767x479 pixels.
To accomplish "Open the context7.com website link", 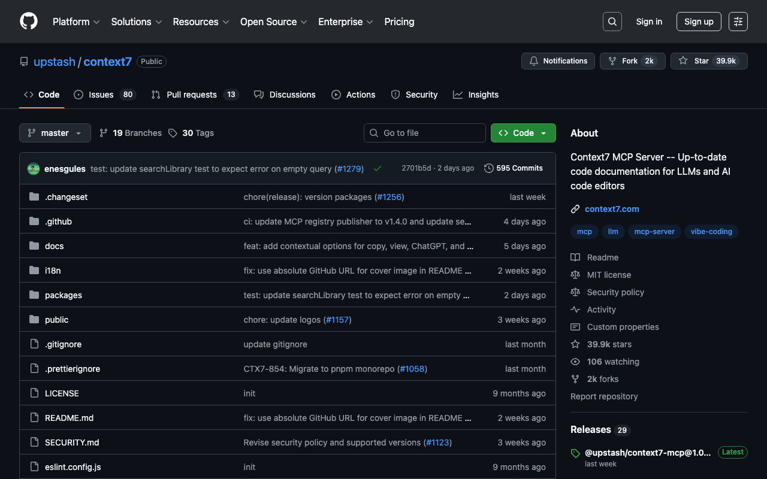I will (612, 209).
